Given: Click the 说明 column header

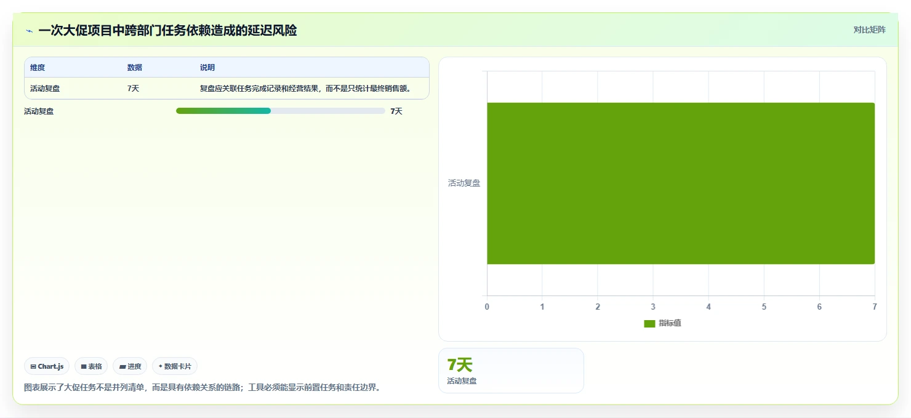Looking at the screenshot, I should click(207, 68).
